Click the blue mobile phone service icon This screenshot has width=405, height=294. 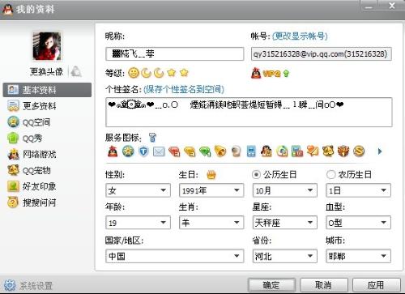[x=251, y=151]
